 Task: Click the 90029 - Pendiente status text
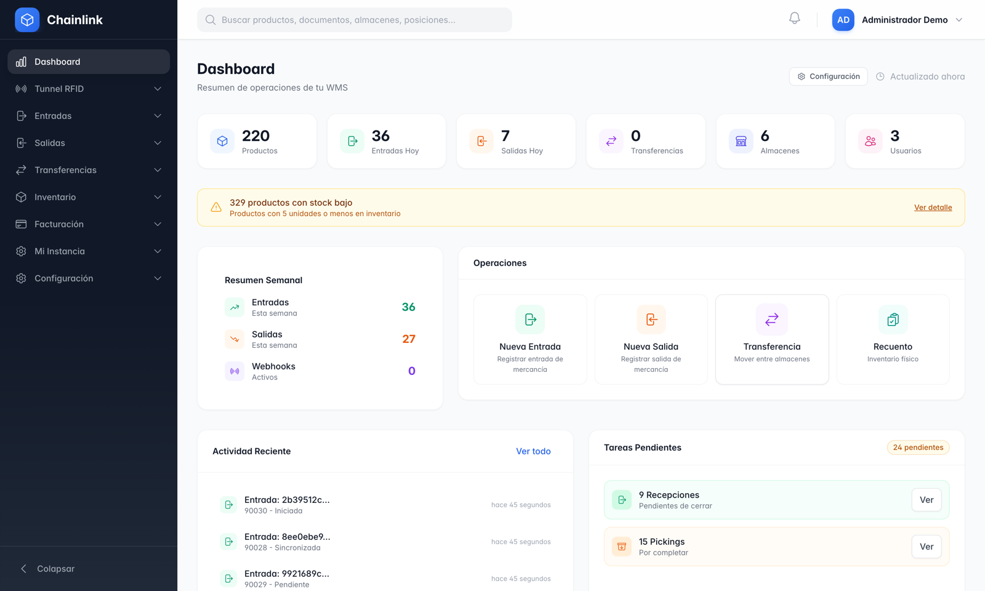pos(277,585)
